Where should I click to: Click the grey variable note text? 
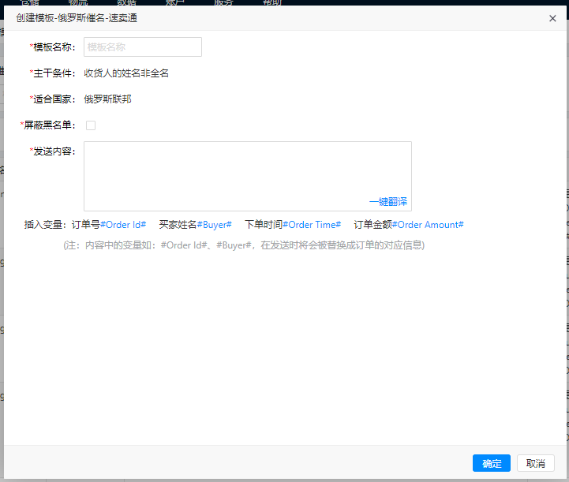tap(244, 245)
